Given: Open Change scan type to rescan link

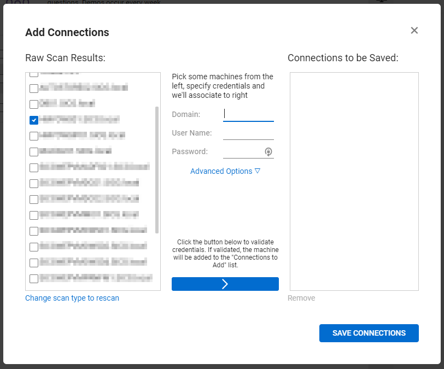Looking at the screenshot, I should pos(72,298).
